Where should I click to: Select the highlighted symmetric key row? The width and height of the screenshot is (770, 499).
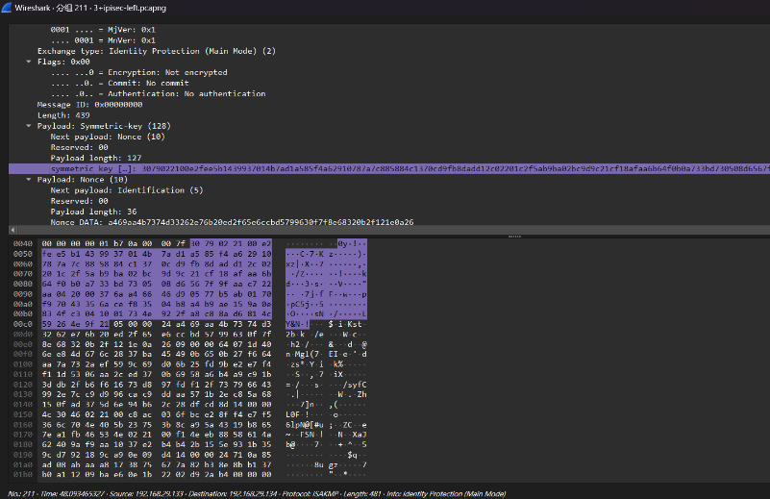389,168
